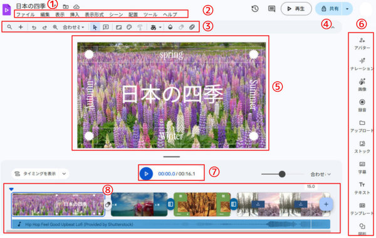Viewport: 376px width, 238px height.
Task: Click the background image toolbar icon
Action: 118,27
